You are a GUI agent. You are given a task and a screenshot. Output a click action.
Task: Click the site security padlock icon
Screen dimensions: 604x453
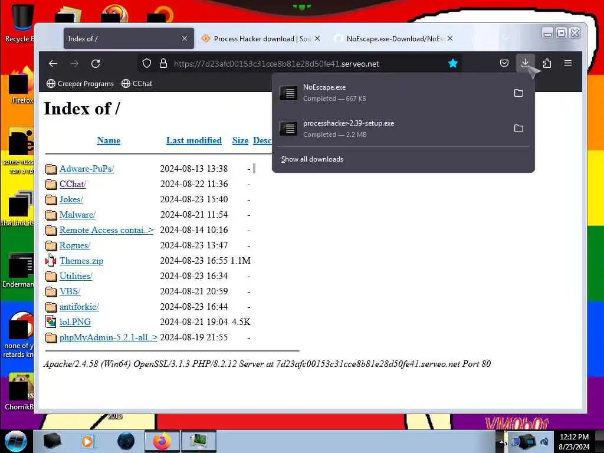pos(163,64)
